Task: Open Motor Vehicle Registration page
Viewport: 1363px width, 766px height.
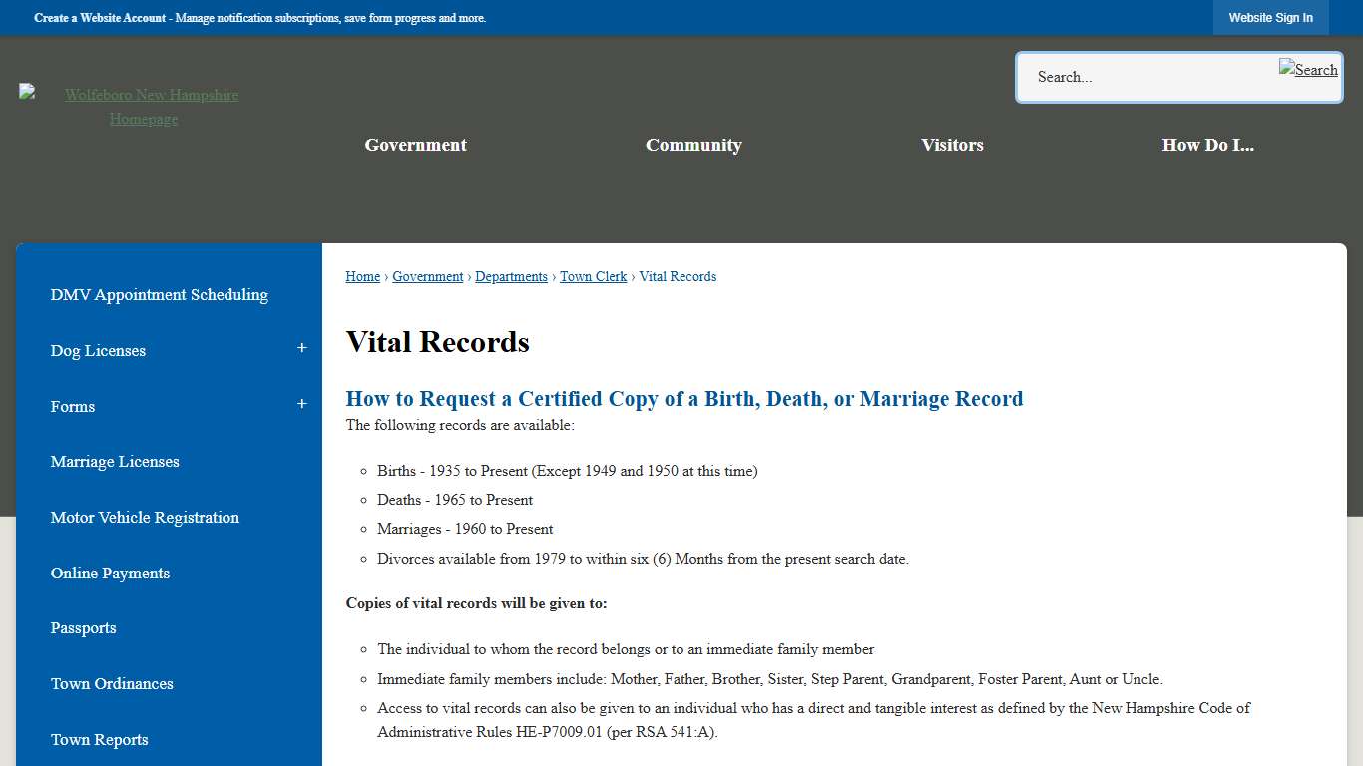Action: [x=145, y=517]
